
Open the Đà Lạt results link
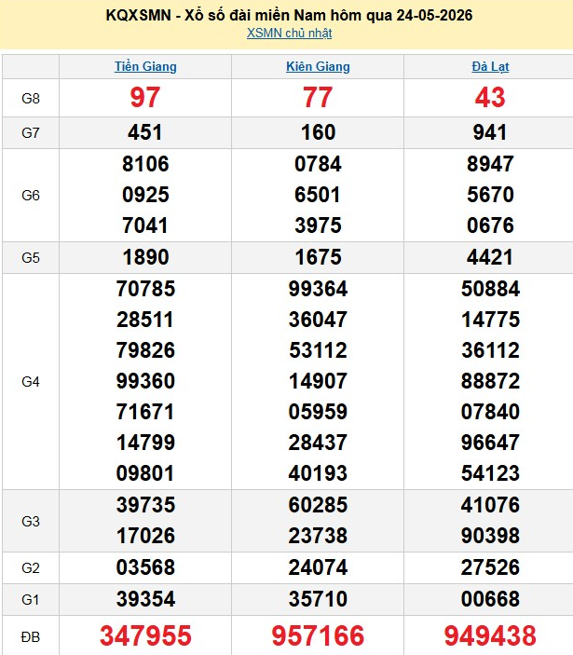[x=490, y=66]
